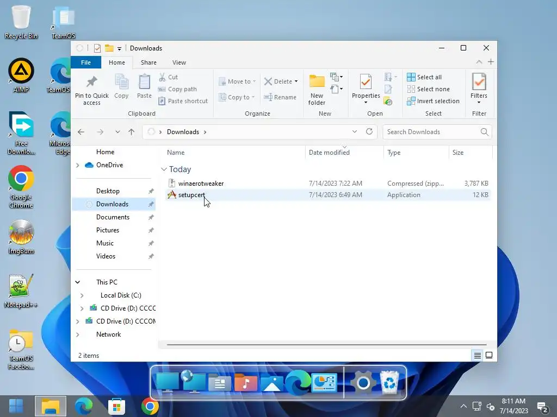The width and height of the screenshot is (557, 417).
Task: Go up one folder level arrow
Action: [x=132, y=132]
